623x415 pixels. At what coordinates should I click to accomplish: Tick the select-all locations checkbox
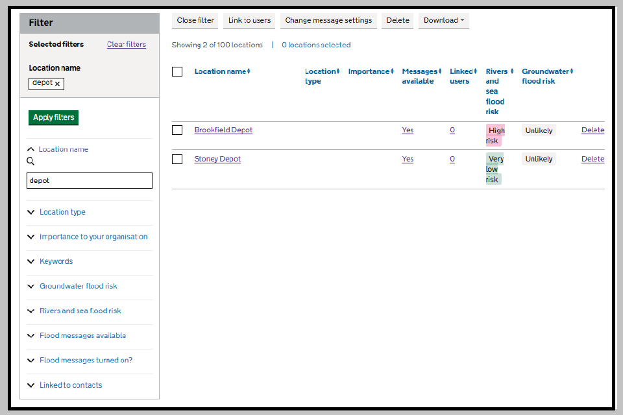pos(177,71)
